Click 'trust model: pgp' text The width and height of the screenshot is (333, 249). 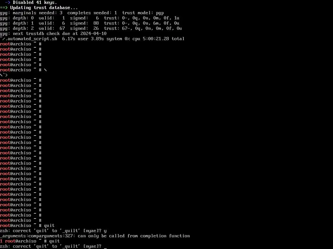(143, 13)
